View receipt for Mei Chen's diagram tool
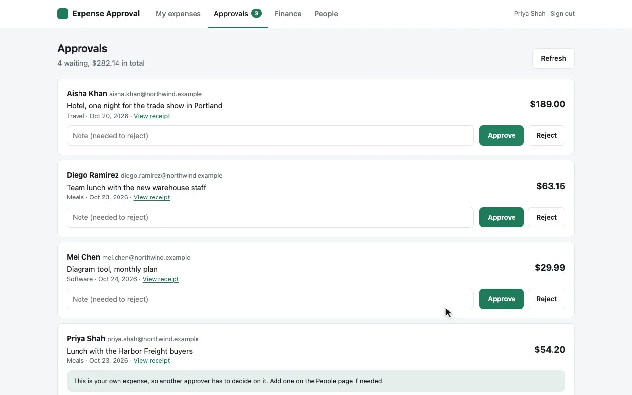This screenshot has height=395, width=632. [x=160, y=279]
